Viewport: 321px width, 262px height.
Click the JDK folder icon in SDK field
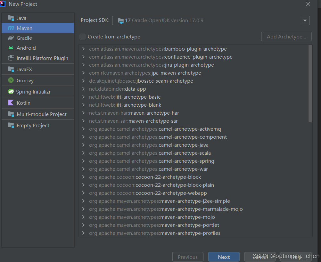coord(121,20)
